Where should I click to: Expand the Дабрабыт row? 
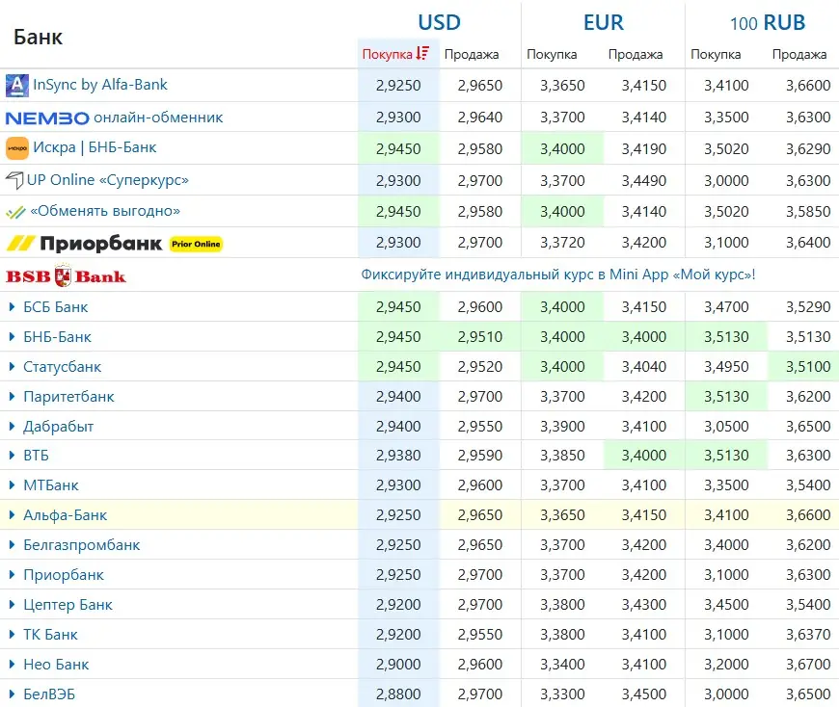point(12,427)
